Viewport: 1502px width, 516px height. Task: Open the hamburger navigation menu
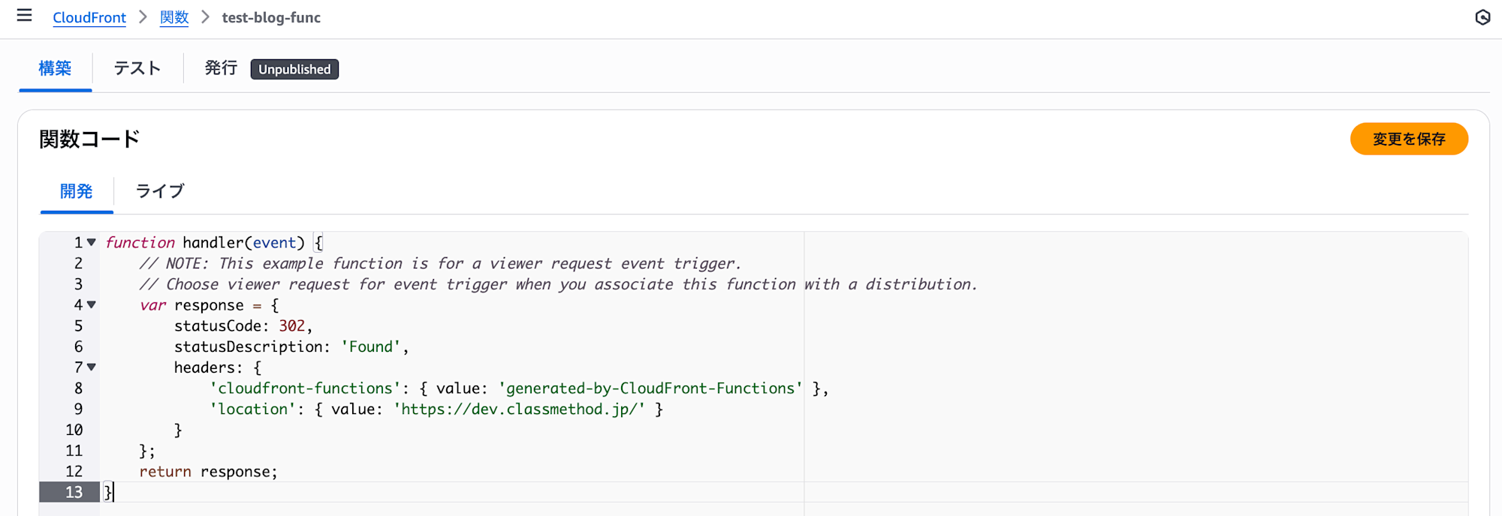[x=24, y=16]
